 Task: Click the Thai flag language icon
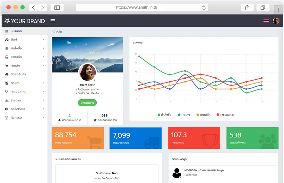[x=266, y=21]
